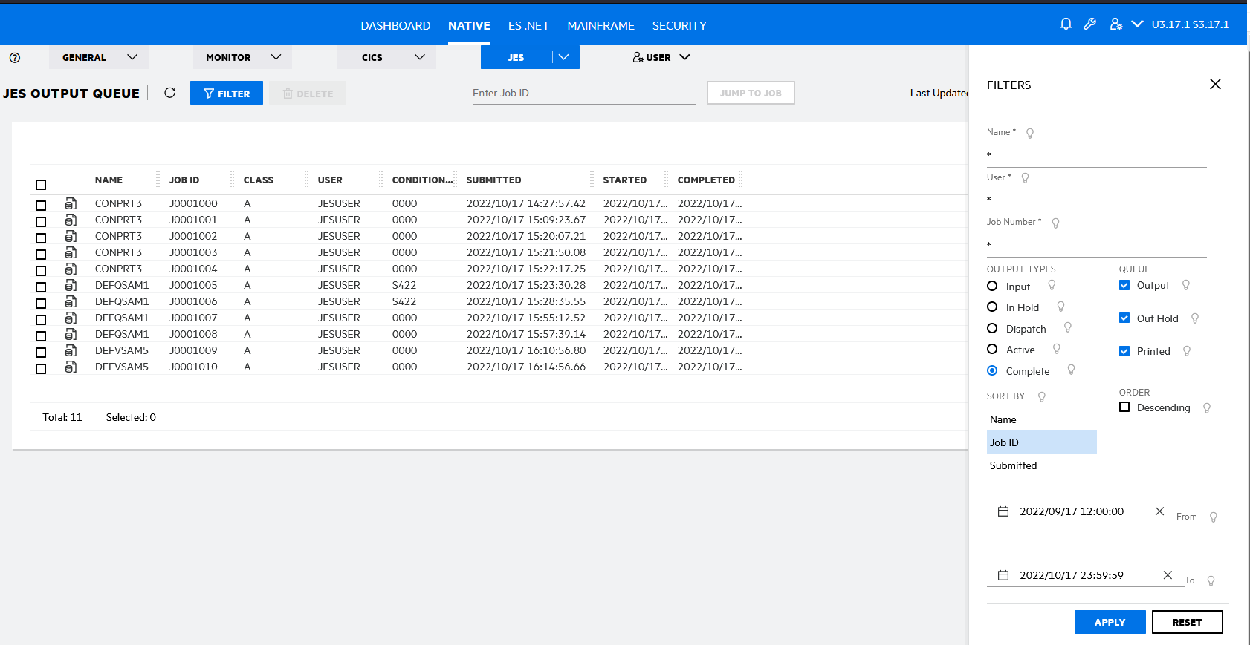
Task: Select the Input output type radio
Action: [992, 286]
